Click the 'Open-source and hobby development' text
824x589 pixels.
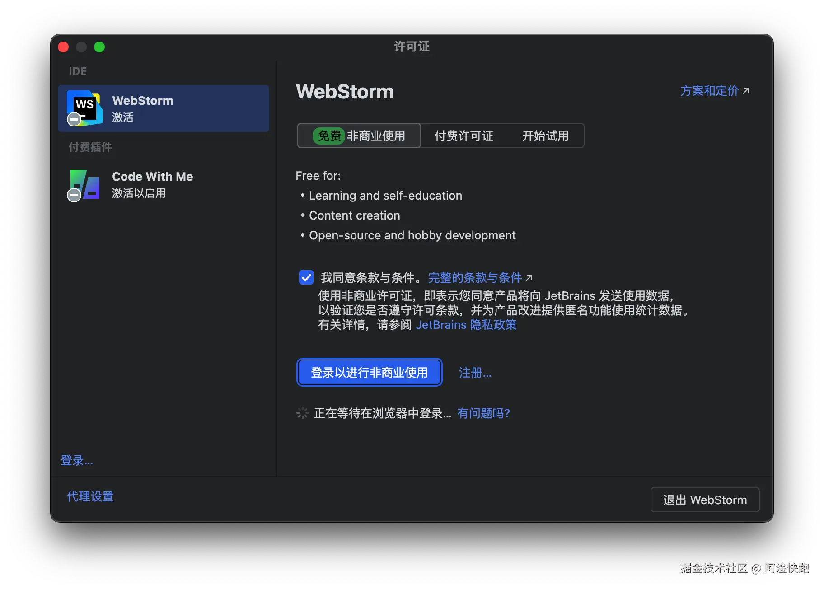(x=412, y=235)
